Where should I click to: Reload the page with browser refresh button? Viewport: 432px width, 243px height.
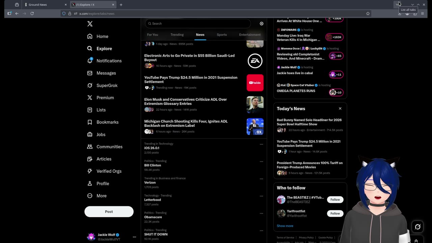(32, 13)
